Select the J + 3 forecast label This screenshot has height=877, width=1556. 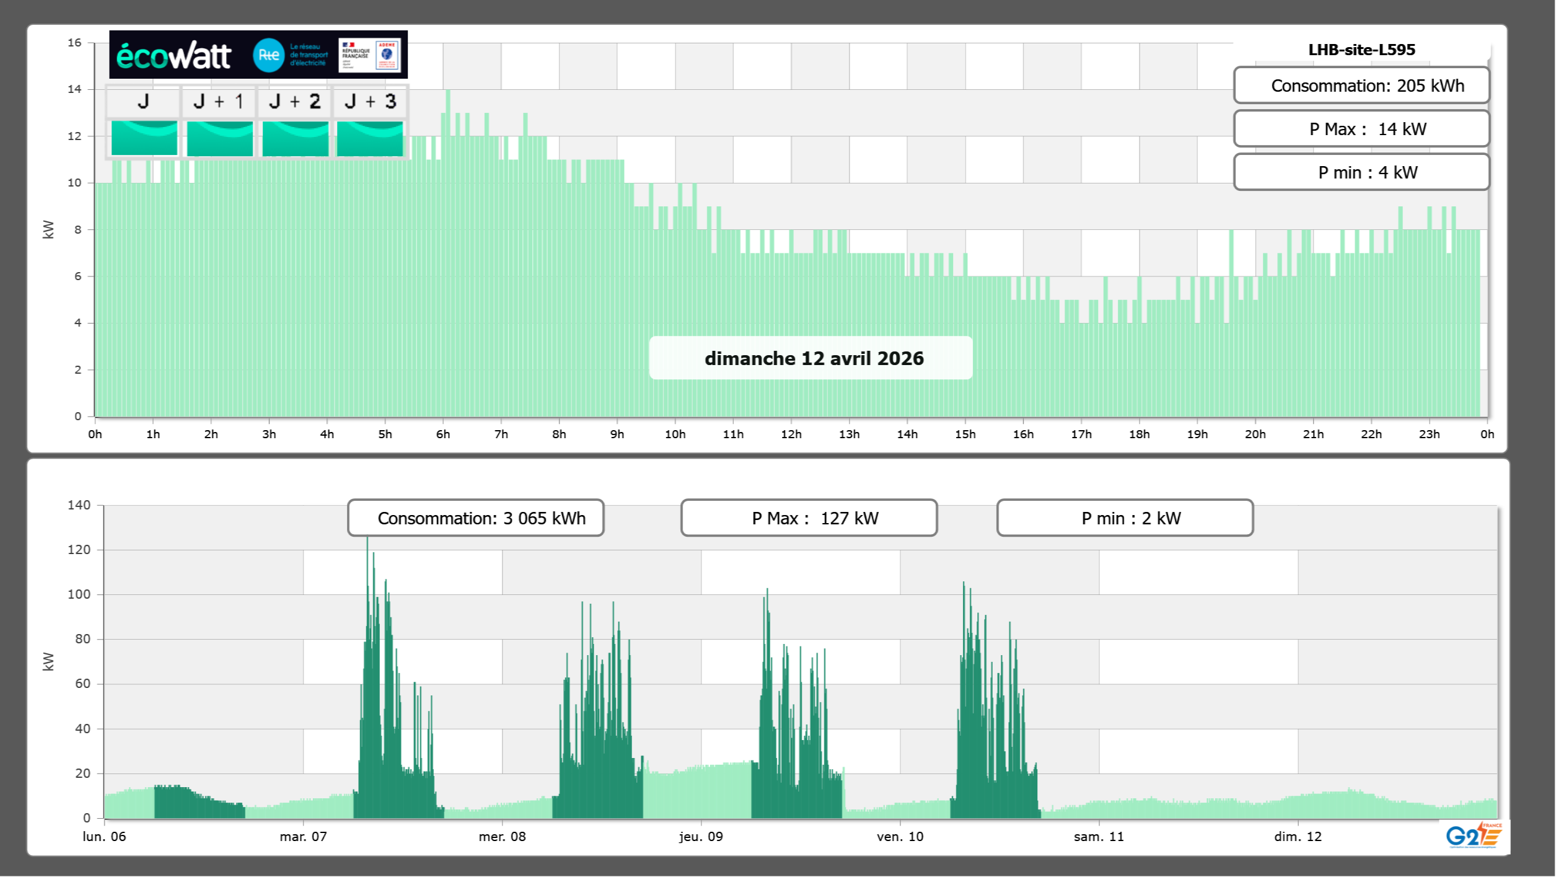[x=370, y=102]
